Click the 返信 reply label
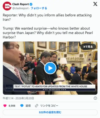 tap(28, 106)
